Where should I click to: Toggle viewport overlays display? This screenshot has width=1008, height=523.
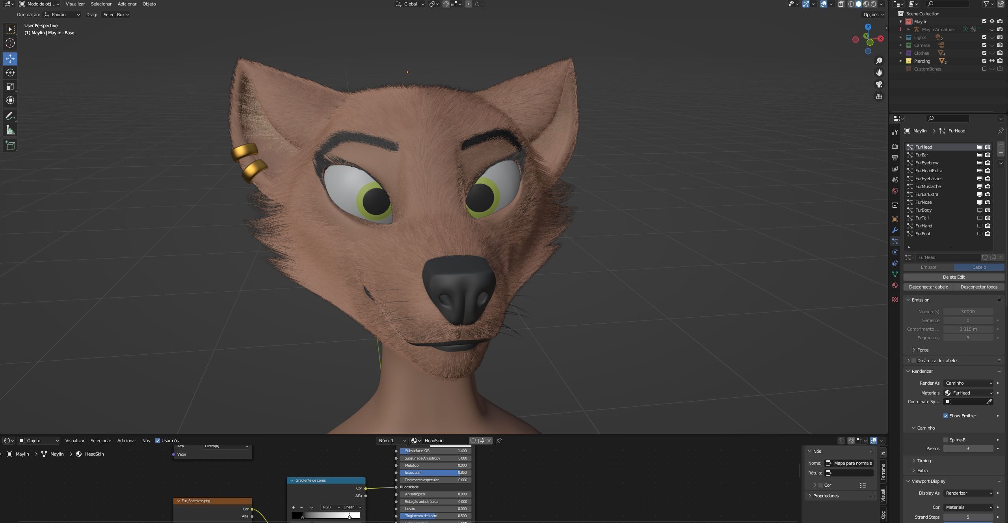tap(824, 4)
